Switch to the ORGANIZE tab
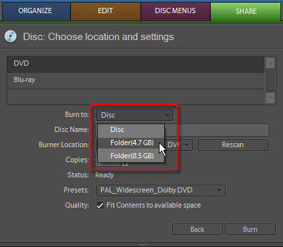 [x=35, y=11]
